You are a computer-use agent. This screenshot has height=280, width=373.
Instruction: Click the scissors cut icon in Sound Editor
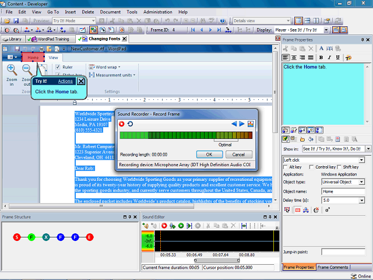click(208, 226)
